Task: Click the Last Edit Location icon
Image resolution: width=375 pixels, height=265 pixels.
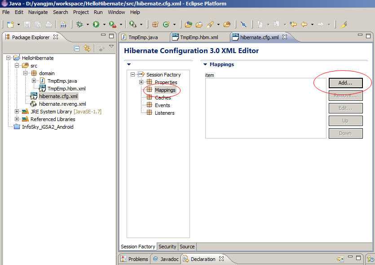Action: tap(293, 24)
